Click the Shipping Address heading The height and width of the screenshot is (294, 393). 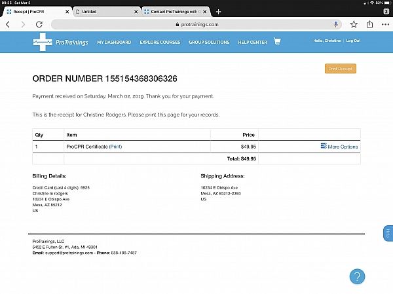(223, 176)
